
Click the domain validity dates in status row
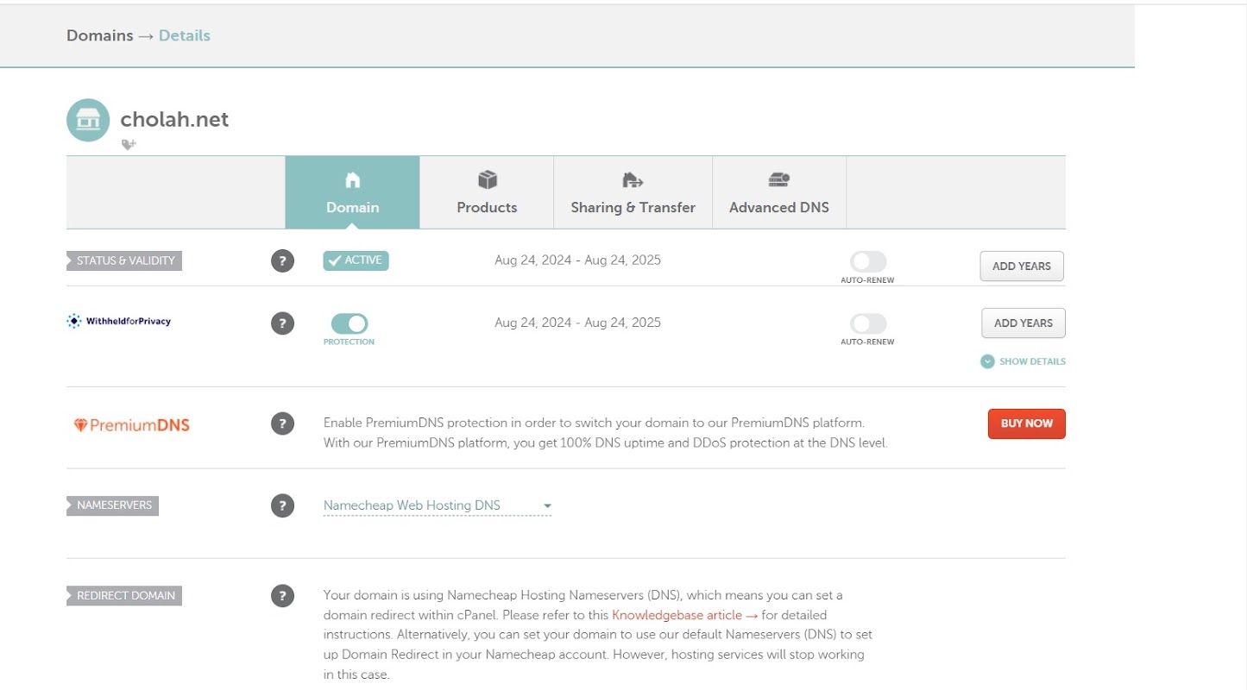[577, 260]
